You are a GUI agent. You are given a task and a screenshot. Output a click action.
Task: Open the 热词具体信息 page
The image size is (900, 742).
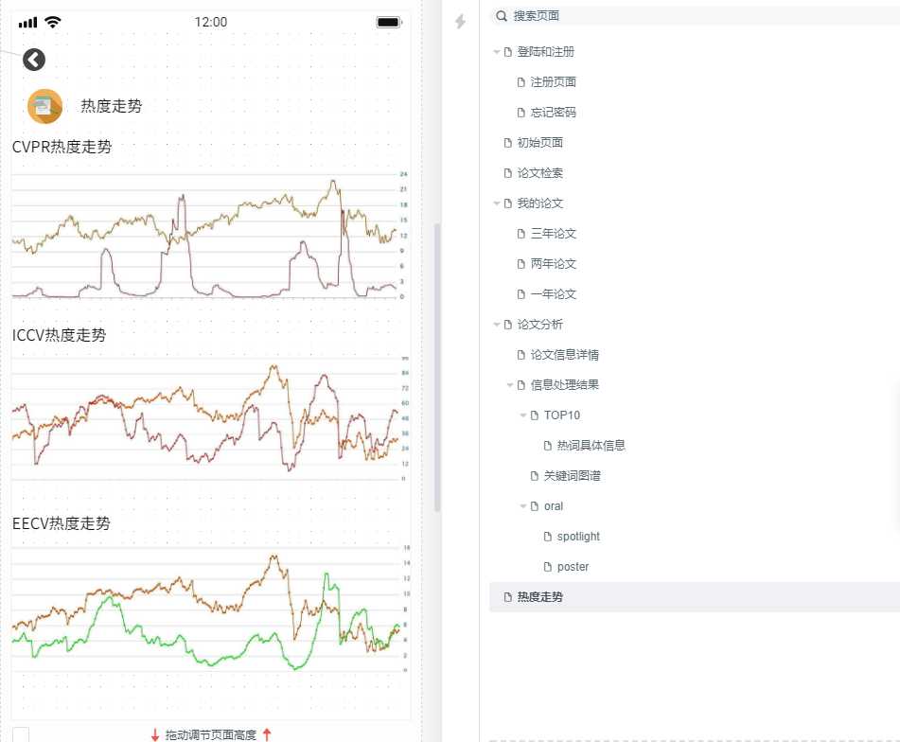click(x=591, y=446)
